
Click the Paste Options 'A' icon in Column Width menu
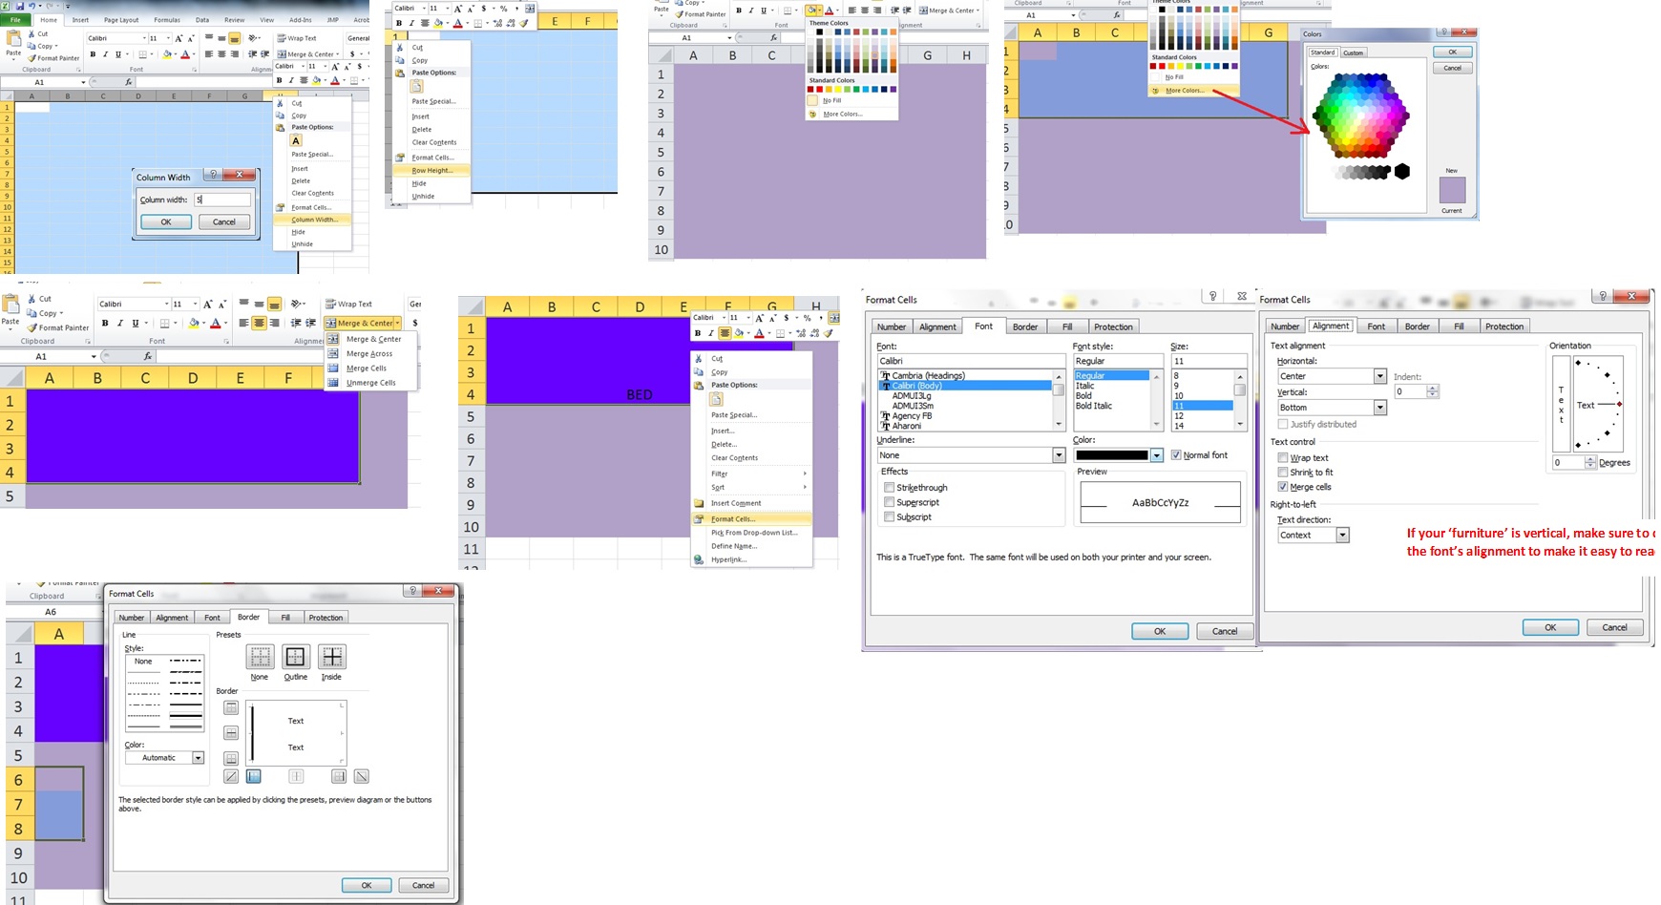(x=296, y=140)
